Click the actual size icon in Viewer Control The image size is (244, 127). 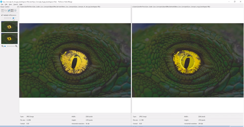[x=15, y=10]
